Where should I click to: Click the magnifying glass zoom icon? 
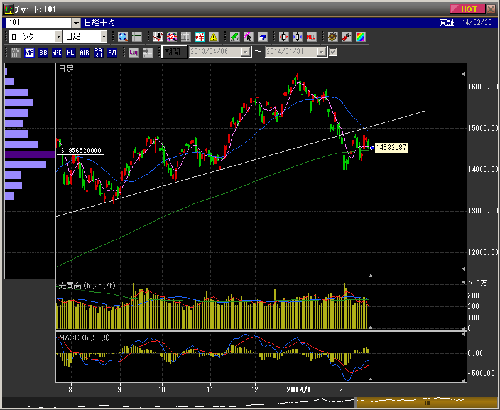coord(122,37)
